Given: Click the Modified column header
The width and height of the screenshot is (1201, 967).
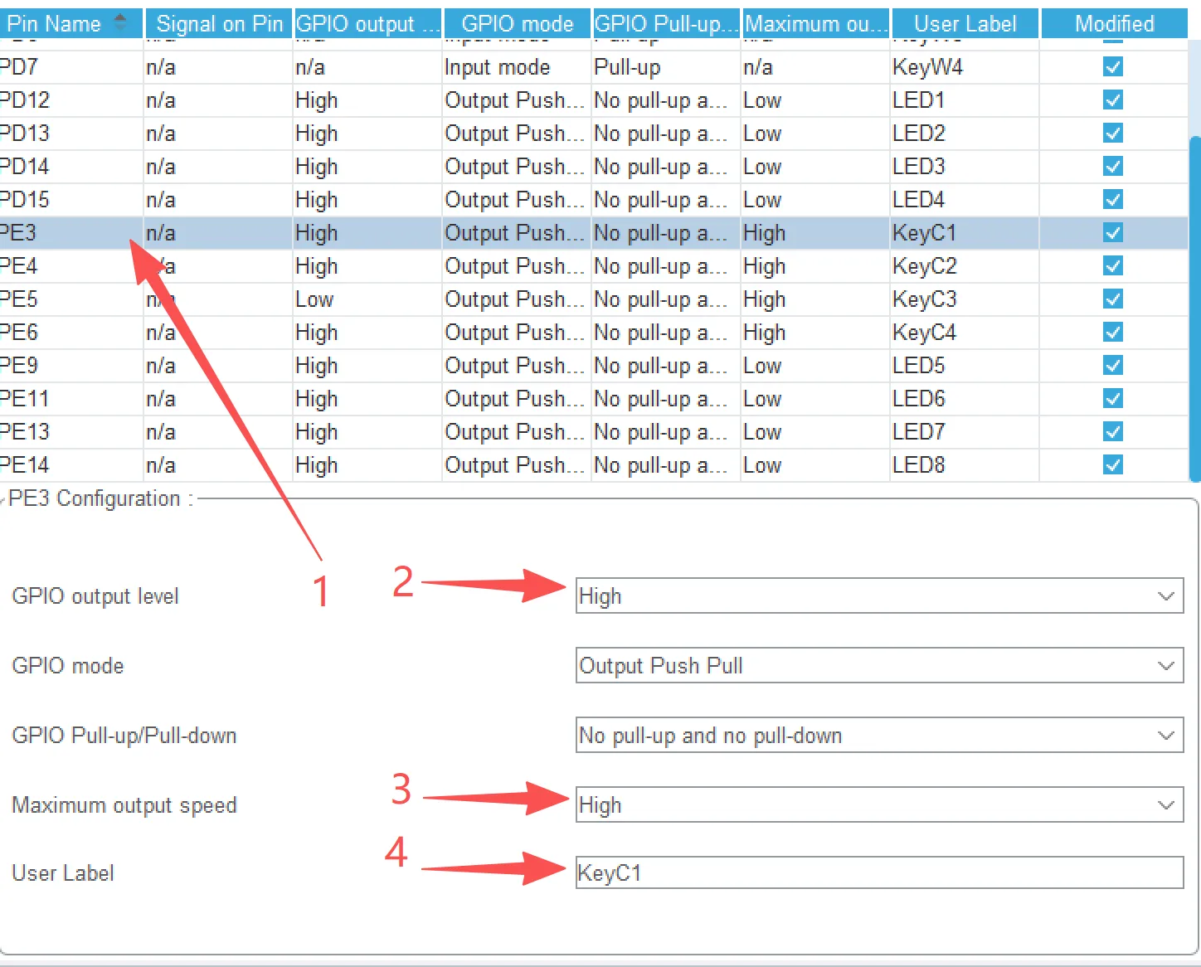Looking at the screenshot, I should point(1114,23).
